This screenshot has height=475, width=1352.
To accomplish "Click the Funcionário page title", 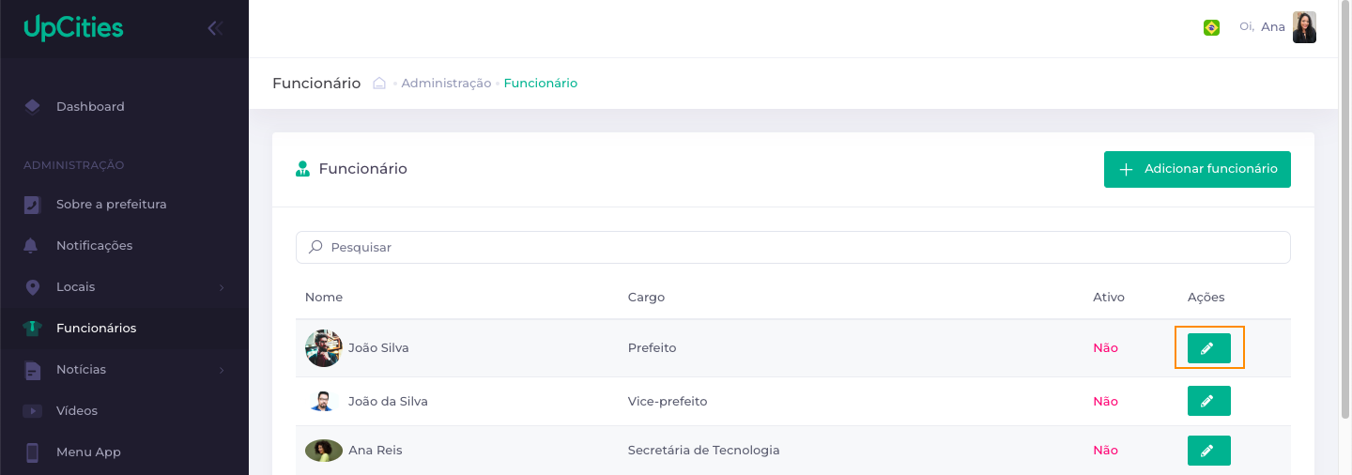I will coord(316,83).
